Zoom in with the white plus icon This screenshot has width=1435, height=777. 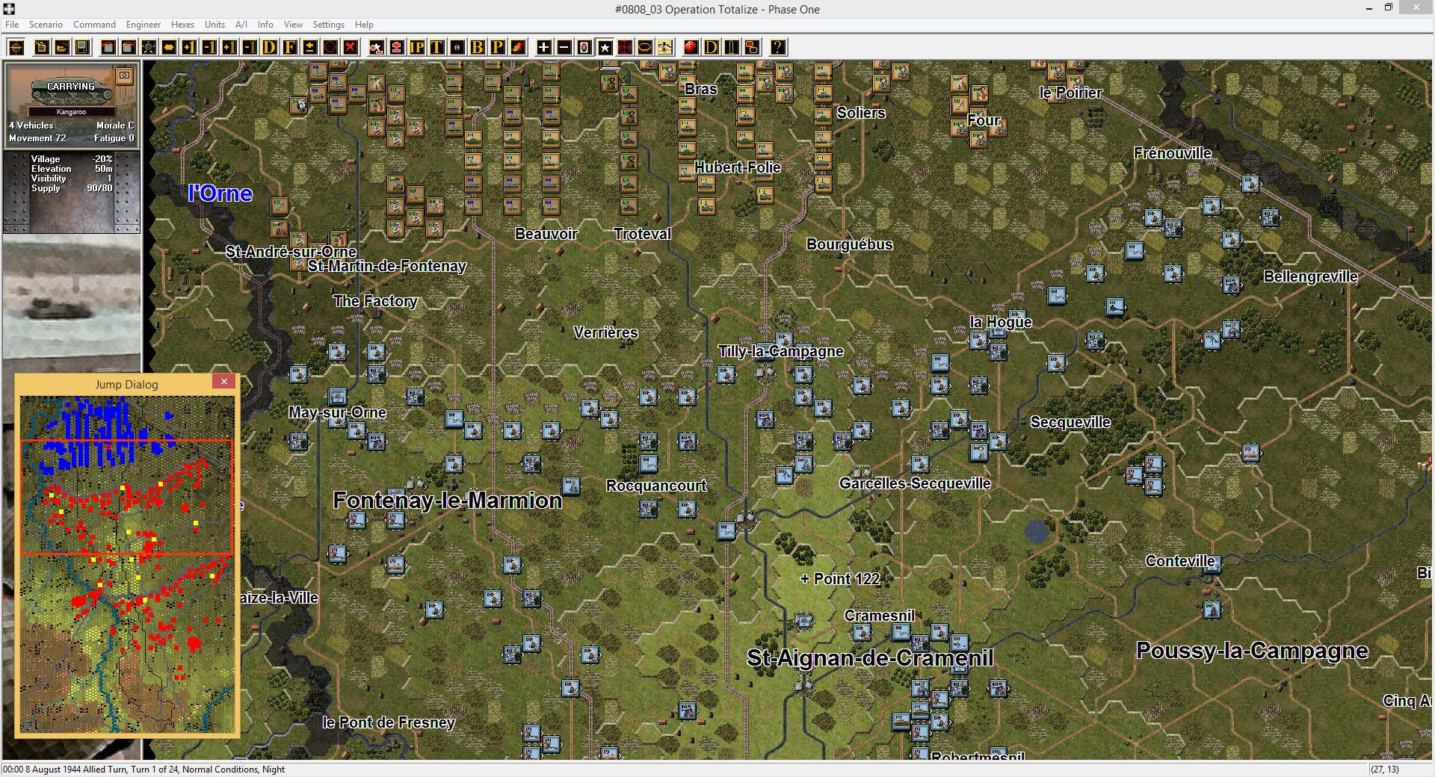tap(543, 48)
